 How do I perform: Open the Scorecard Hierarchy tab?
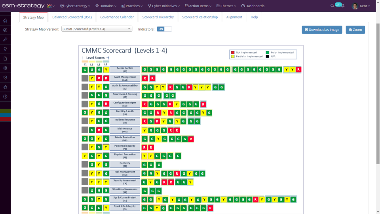tap(158, 17)
